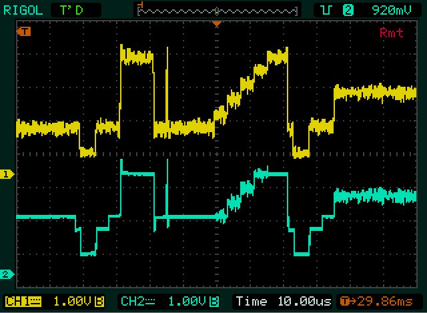This screenshot has width=427, height=313.
Task: Click the orange T icon beside 29.86ms
Action: coord(344,301)
